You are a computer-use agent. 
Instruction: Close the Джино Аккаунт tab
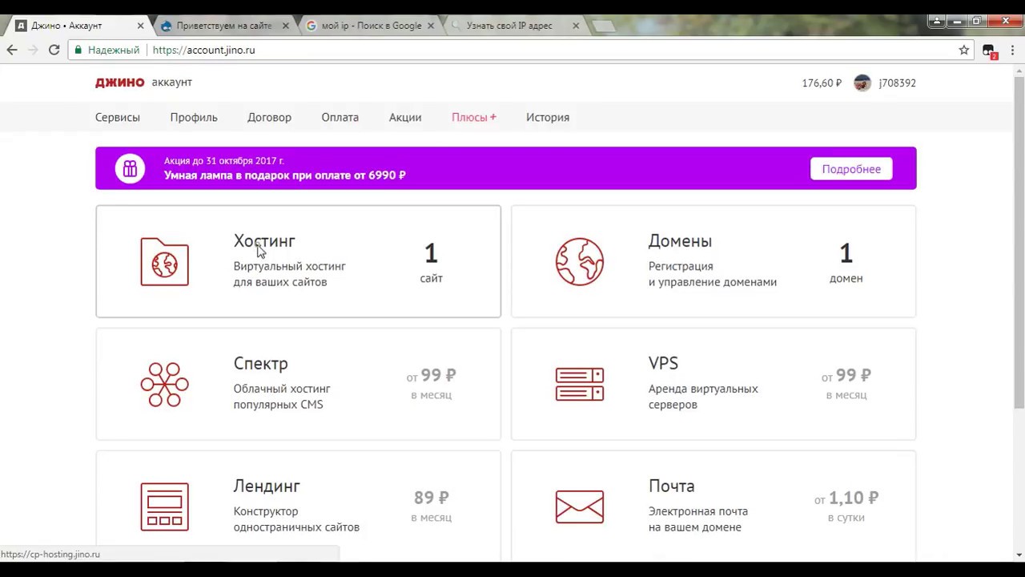[x=140, y=26]
